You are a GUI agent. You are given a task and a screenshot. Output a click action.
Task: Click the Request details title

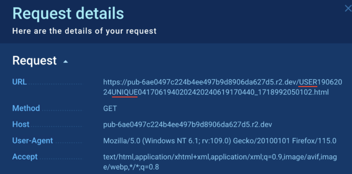[68, 14]
